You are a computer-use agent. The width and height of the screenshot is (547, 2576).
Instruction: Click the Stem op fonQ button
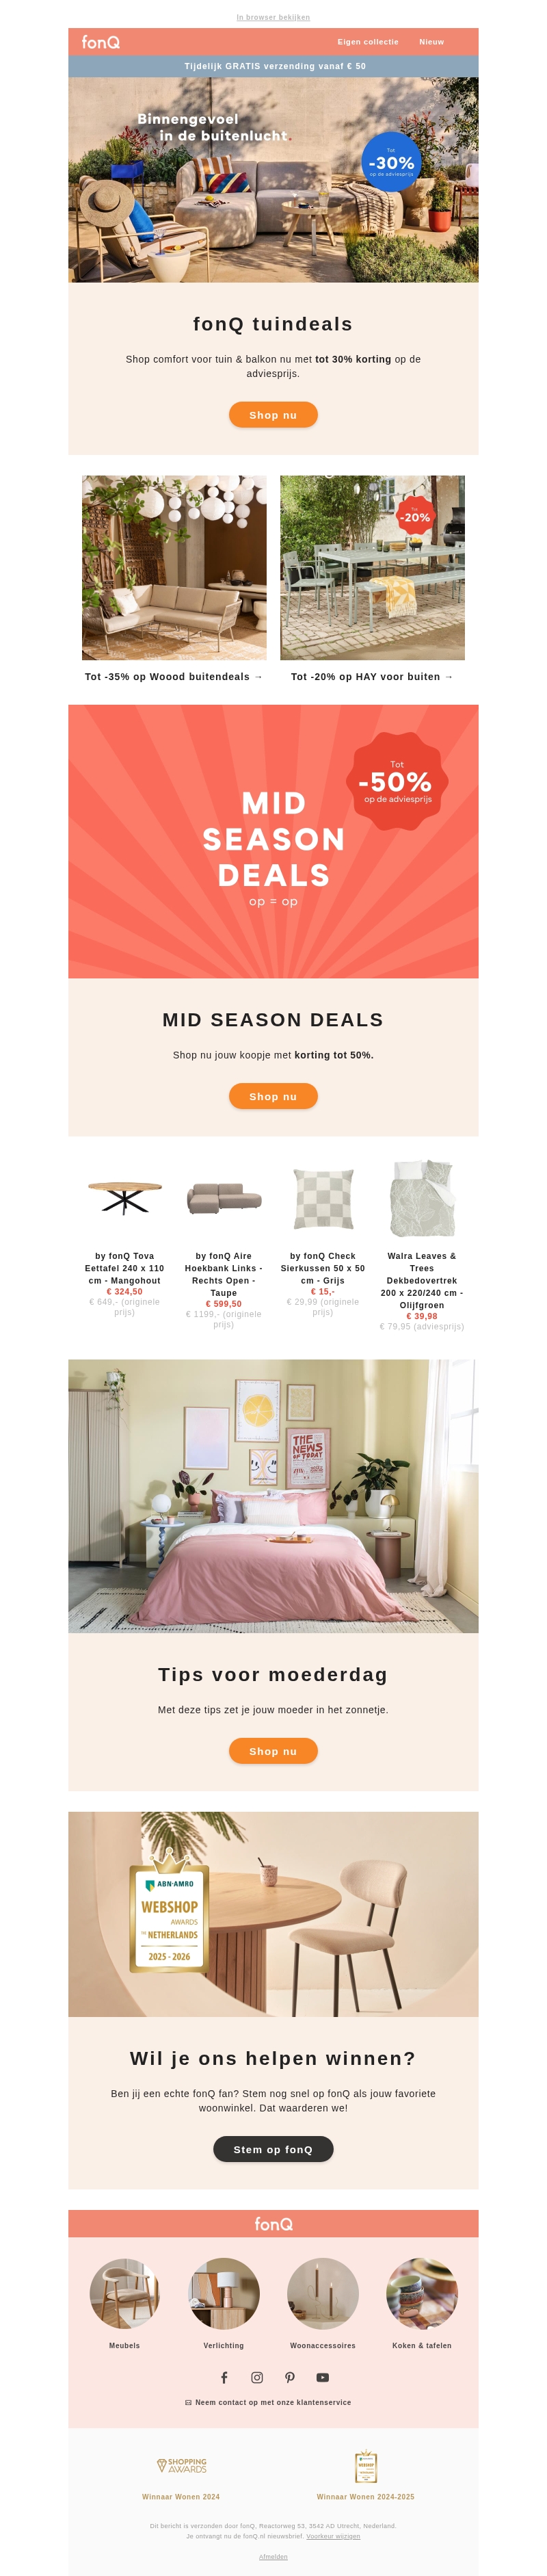[273, 2149]
